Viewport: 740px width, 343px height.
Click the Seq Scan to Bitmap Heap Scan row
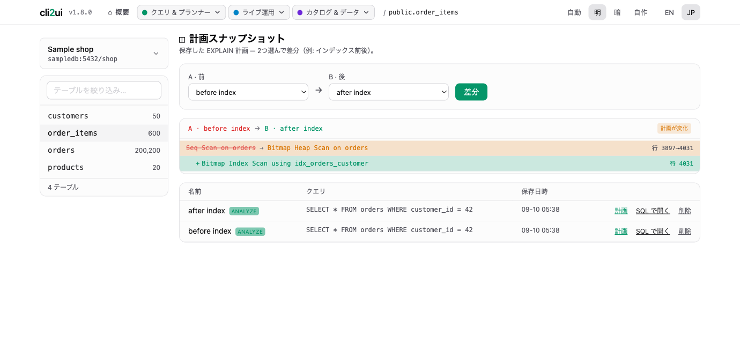point(440,148)
